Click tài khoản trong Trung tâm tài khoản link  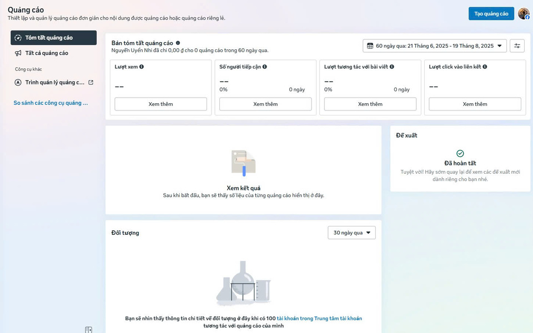click(319, 319)
